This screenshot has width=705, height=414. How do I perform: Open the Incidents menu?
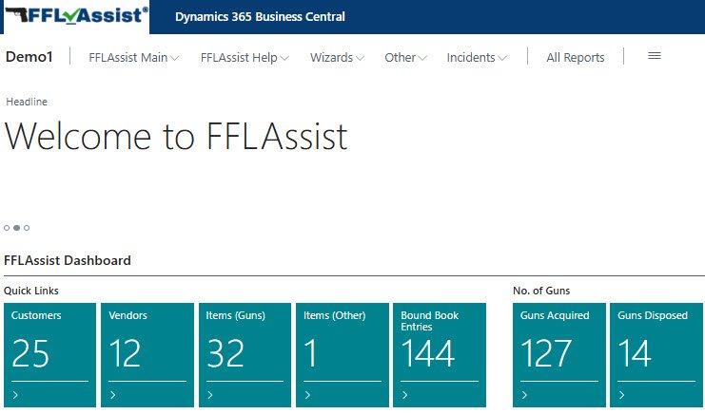coord(476,58)
